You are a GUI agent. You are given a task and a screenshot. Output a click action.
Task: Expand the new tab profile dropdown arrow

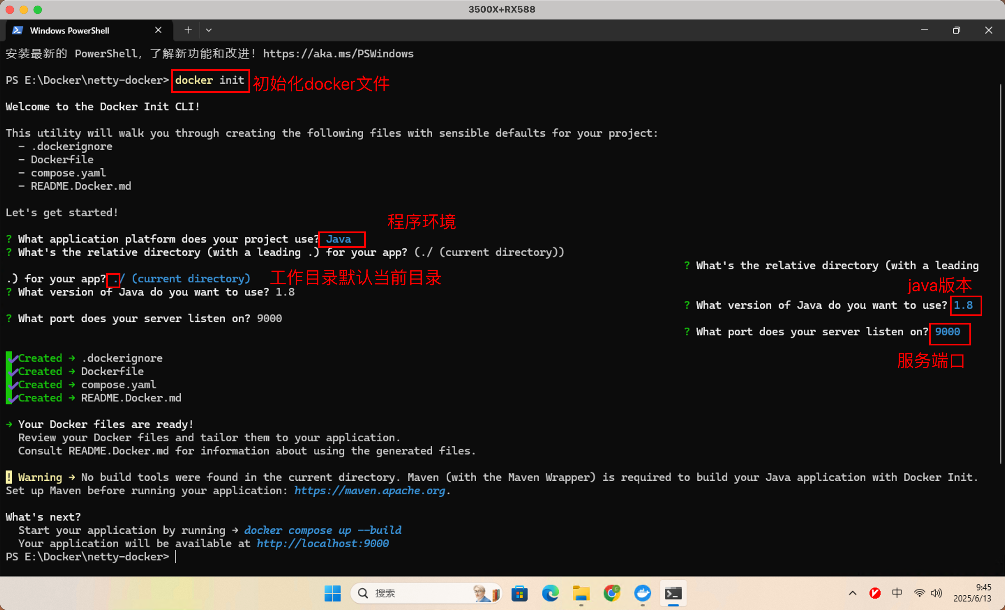209,30
